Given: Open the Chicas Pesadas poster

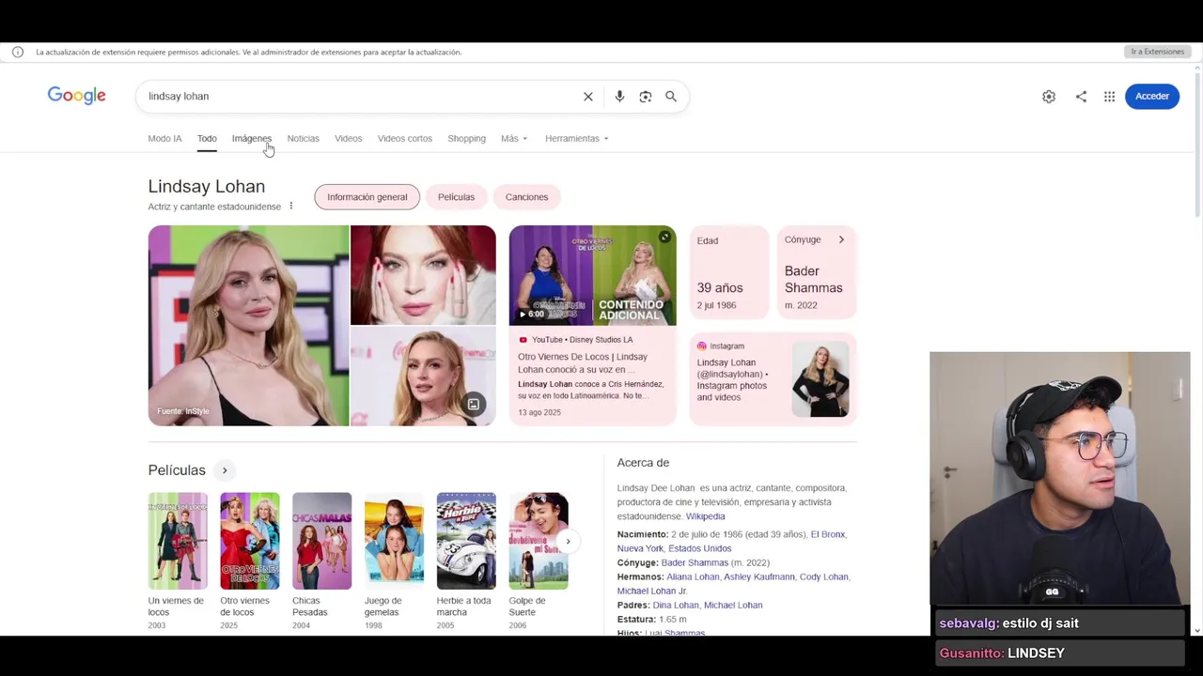Looking at the screenshot, I should pyautogui.click(x=321, y=541).
